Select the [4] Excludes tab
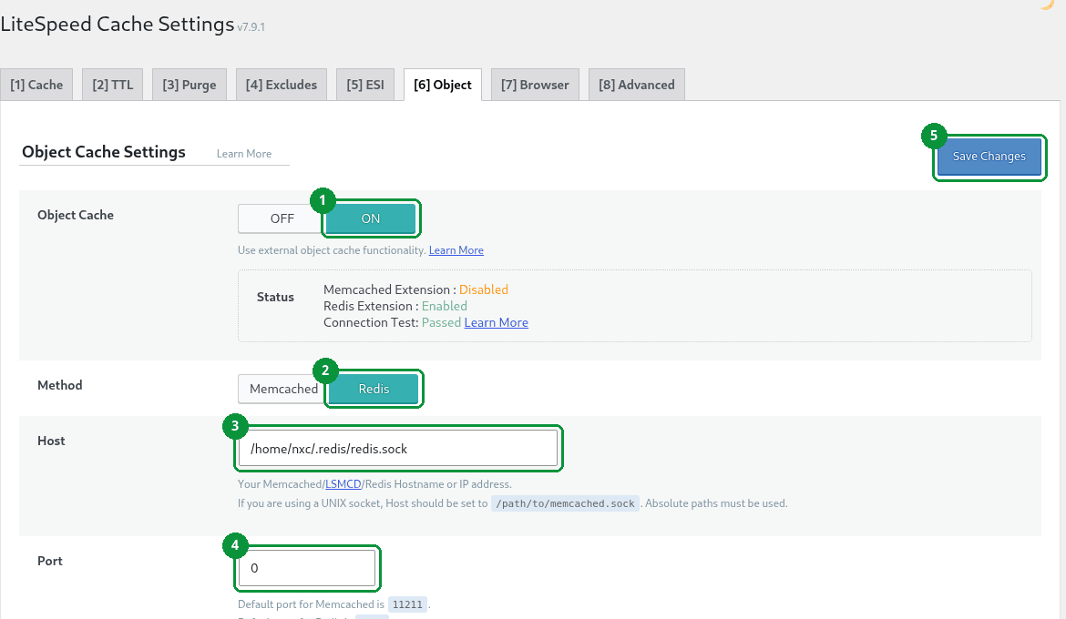This screenshot has width=1066, height=619. 282,85
